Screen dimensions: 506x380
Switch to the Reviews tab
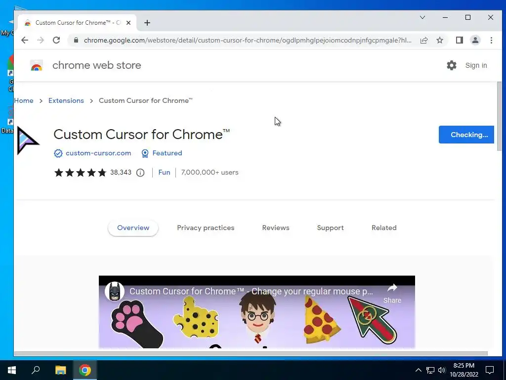pyautogui.click(x=276, y=228)
